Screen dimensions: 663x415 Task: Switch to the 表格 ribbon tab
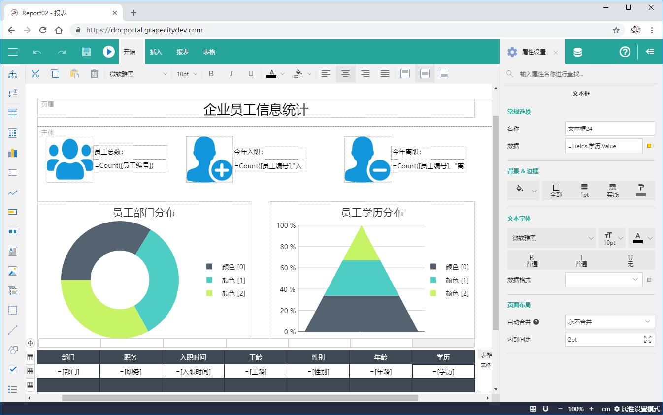pos(209,52)
